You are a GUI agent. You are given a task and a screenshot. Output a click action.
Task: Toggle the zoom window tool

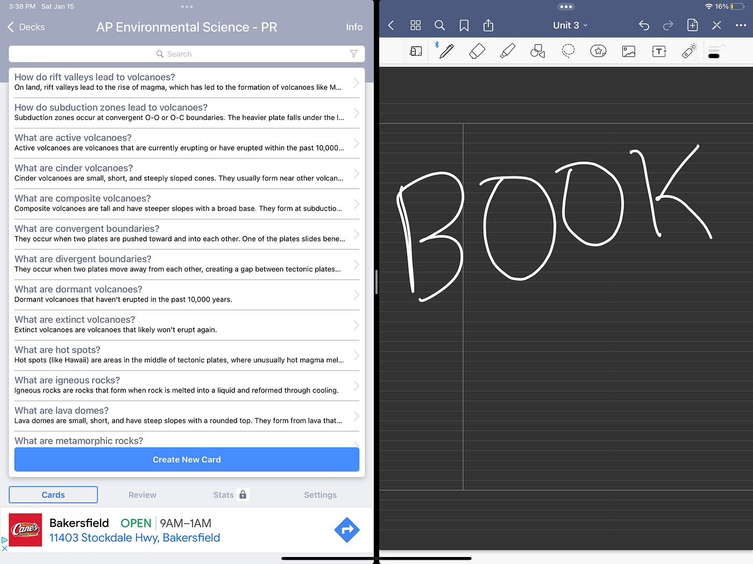coord(416,51)
